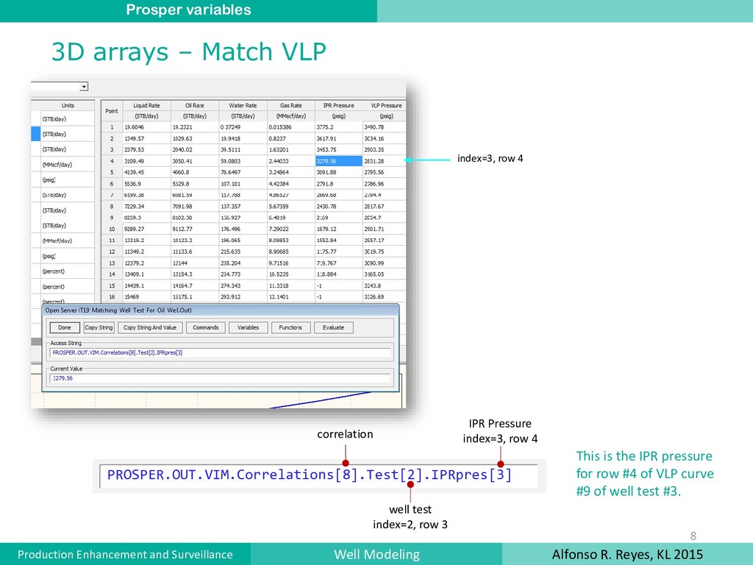Select liquid rate cell 15469
This screenshot has width=753, height=565.
click(x=146, y=296)
